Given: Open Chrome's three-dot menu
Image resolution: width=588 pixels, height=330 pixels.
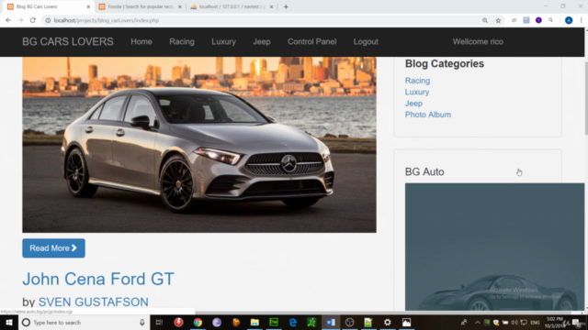Looking at the screenshot, I should click(581, 20).
